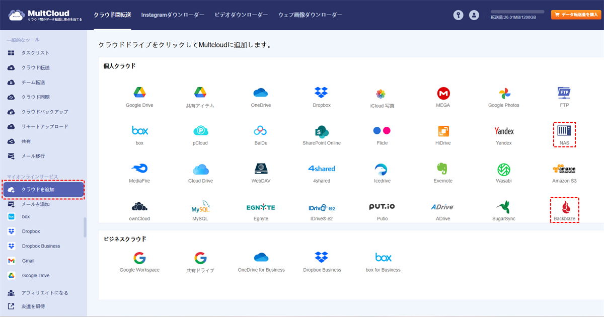Viewport: 604px width, 317px height.
Task: Add the ADrive cloud
Action: point(442,207)
